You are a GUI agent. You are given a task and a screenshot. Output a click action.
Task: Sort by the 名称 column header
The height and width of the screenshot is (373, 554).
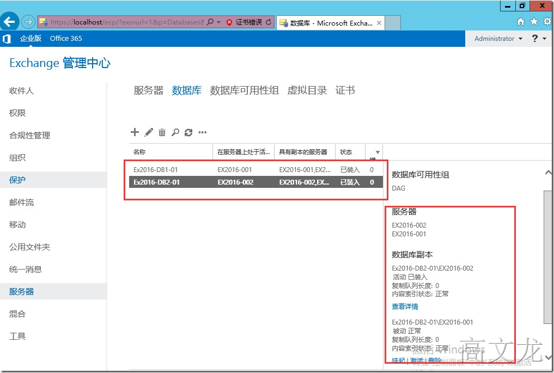click(171, 152)
